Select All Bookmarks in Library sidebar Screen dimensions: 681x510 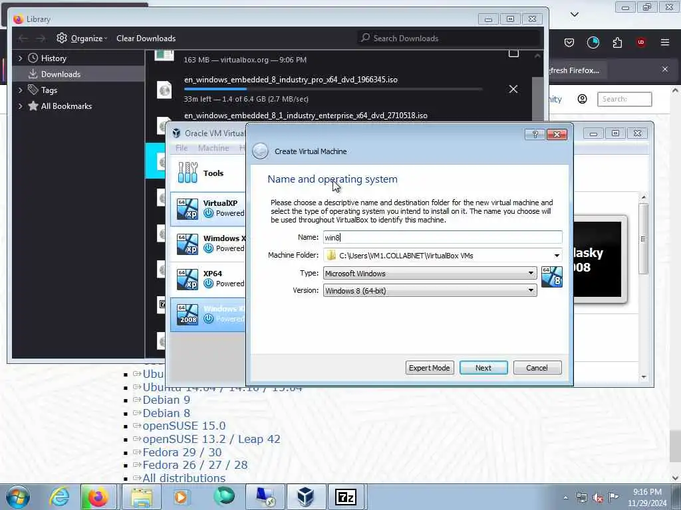[x=66, y=106]
